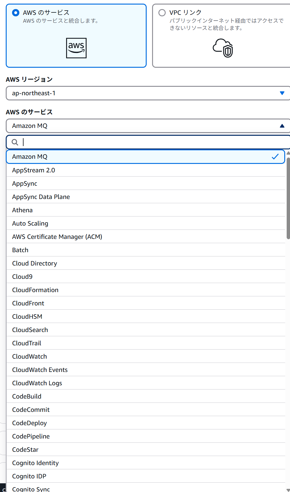Select Cognito Identity option
This screenshot has width=290, height=492.
point(146,463)
